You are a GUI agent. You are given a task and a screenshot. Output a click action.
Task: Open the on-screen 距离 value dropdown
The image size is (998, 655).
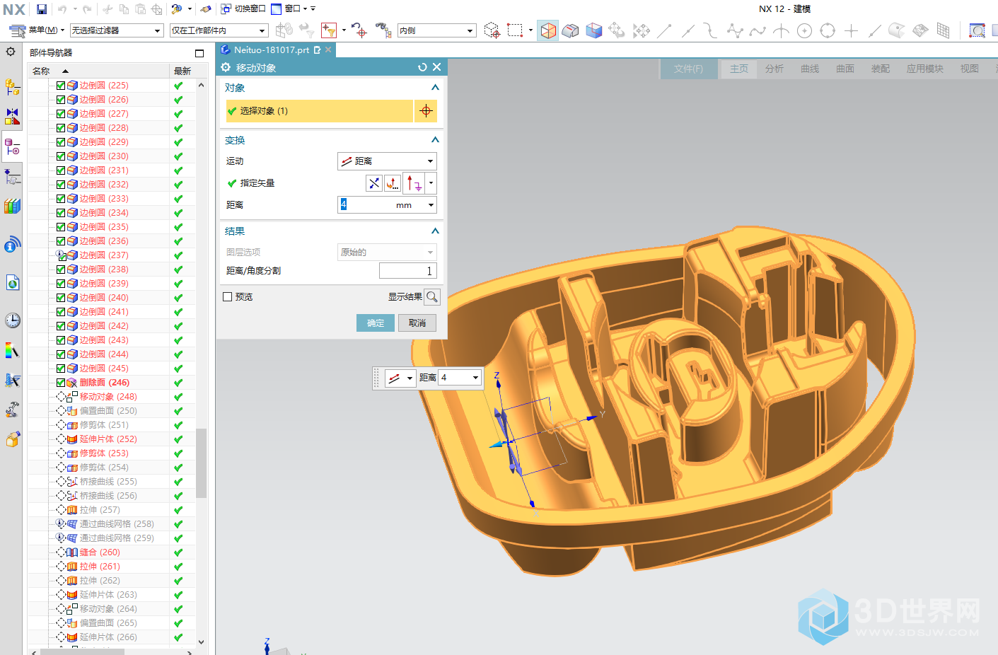(476, 378)
